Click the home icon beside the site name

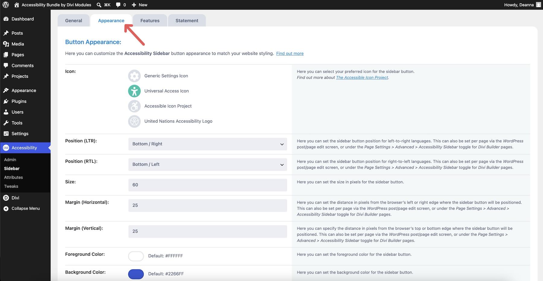tap(17, 5)
